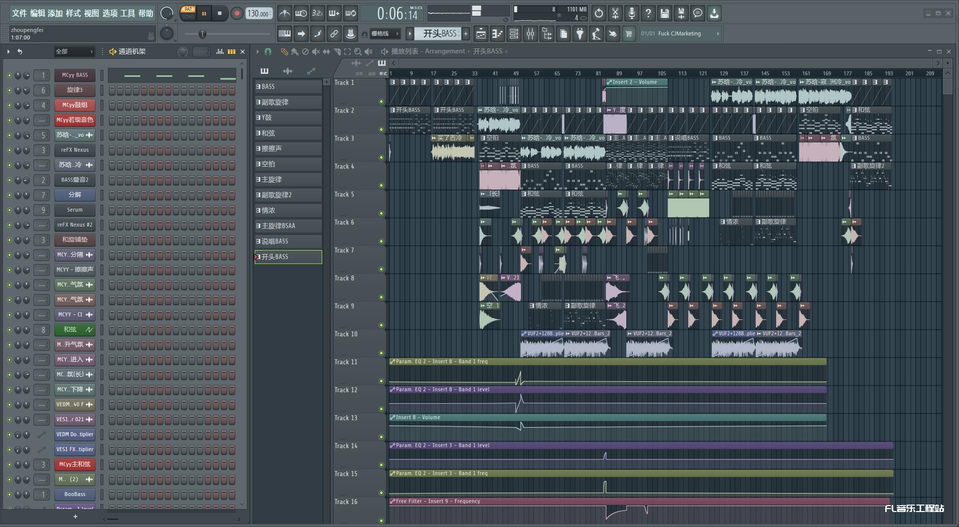
Task: Open the Serum channel button
Action: (x=75, y=210)
